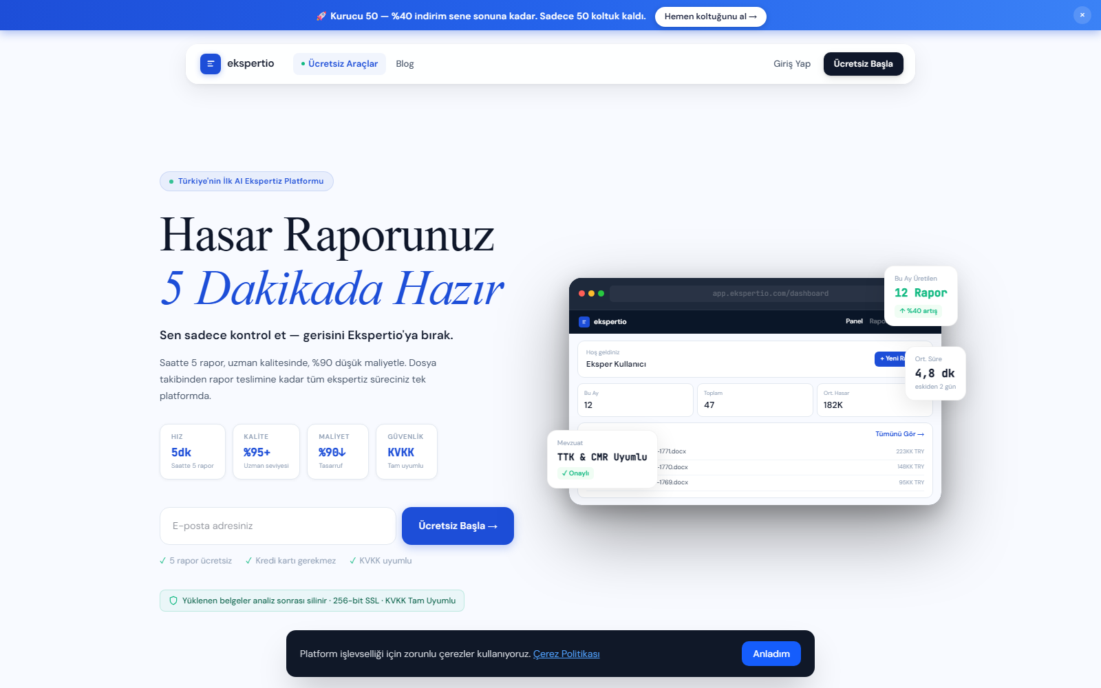Screen dimensions: 1101x688
Task: Click the hero Ücretsiz Başla button
Action: (x=458, y=526)
